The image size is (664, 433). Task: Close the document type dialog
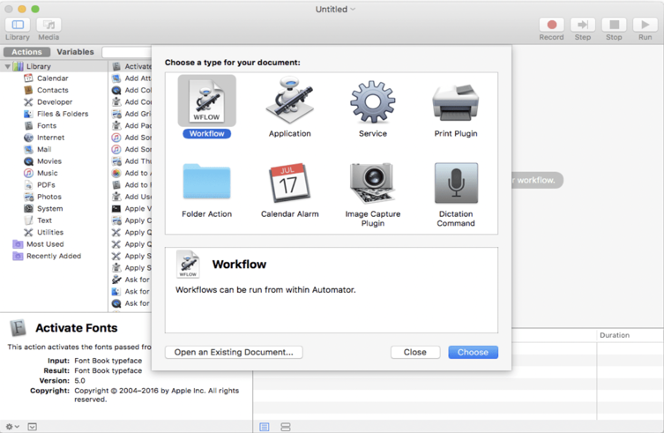(415, 352)
